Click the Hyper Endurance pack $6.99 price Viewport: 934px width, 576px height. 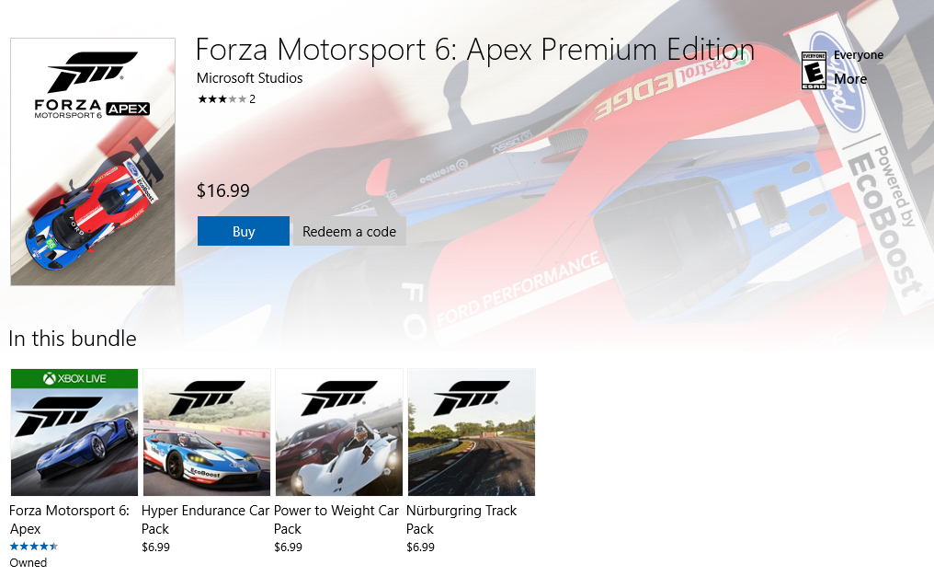tap(155, 547)
